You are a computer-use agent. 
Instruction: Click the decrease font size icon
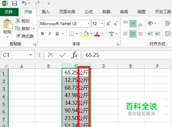(116, 24)
